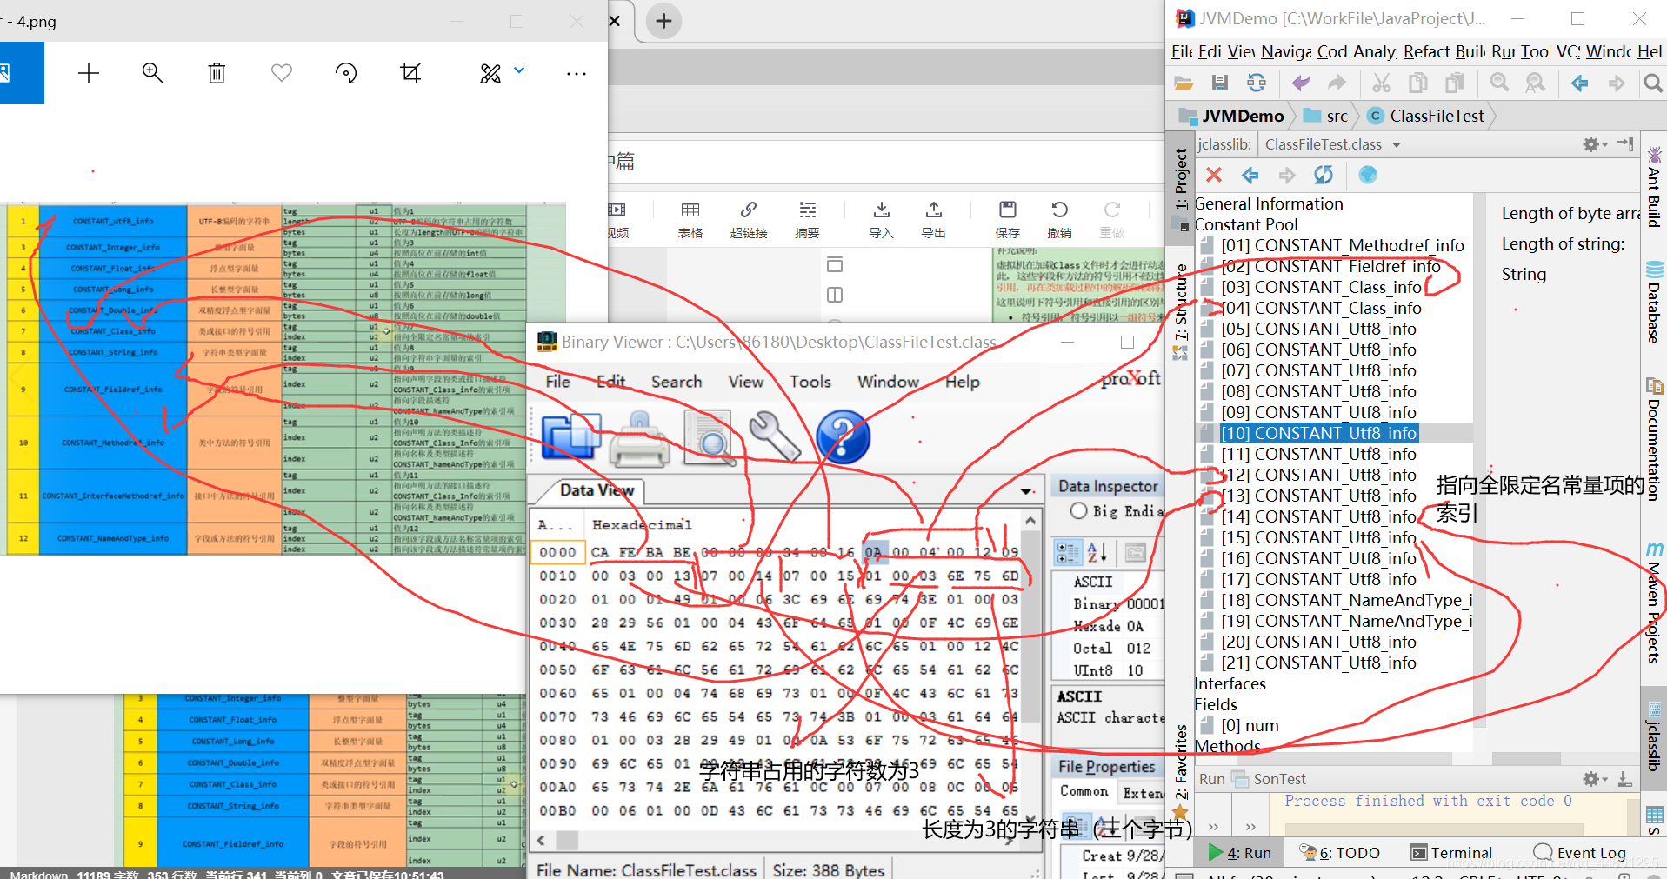This screenshot has width=1667, height=879.
Task: Open a new browser tab with plus button
Action: pos(663,21)
